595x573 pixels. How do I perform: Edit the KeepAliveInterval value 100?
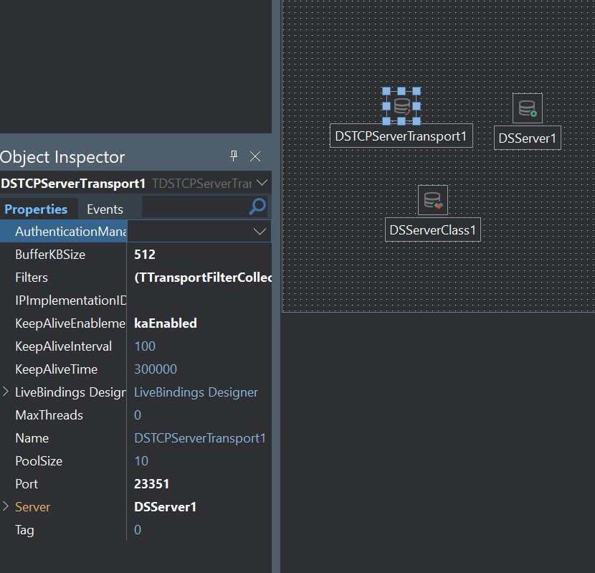point(145,346)
